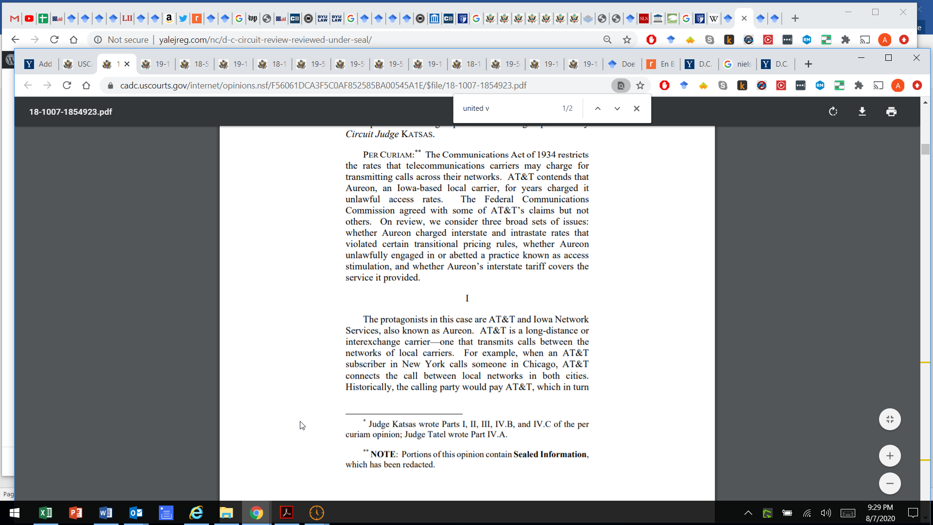Open Internet Explorer from taskbar
The image size is (933, 525).
click(196, 513)
